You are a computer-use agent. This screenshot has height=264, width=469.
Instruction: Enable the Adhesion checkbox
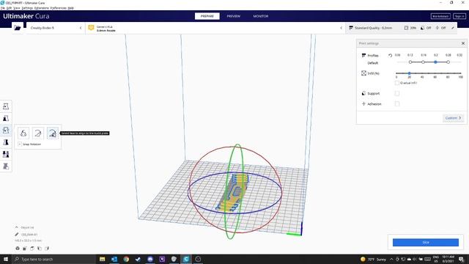pos(397,104)
